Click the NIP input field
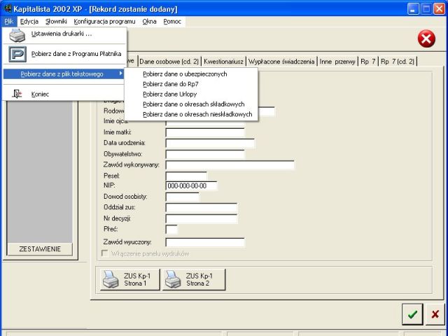The height and width of the screenshot is (336, 448). click(x=191, y=185)
